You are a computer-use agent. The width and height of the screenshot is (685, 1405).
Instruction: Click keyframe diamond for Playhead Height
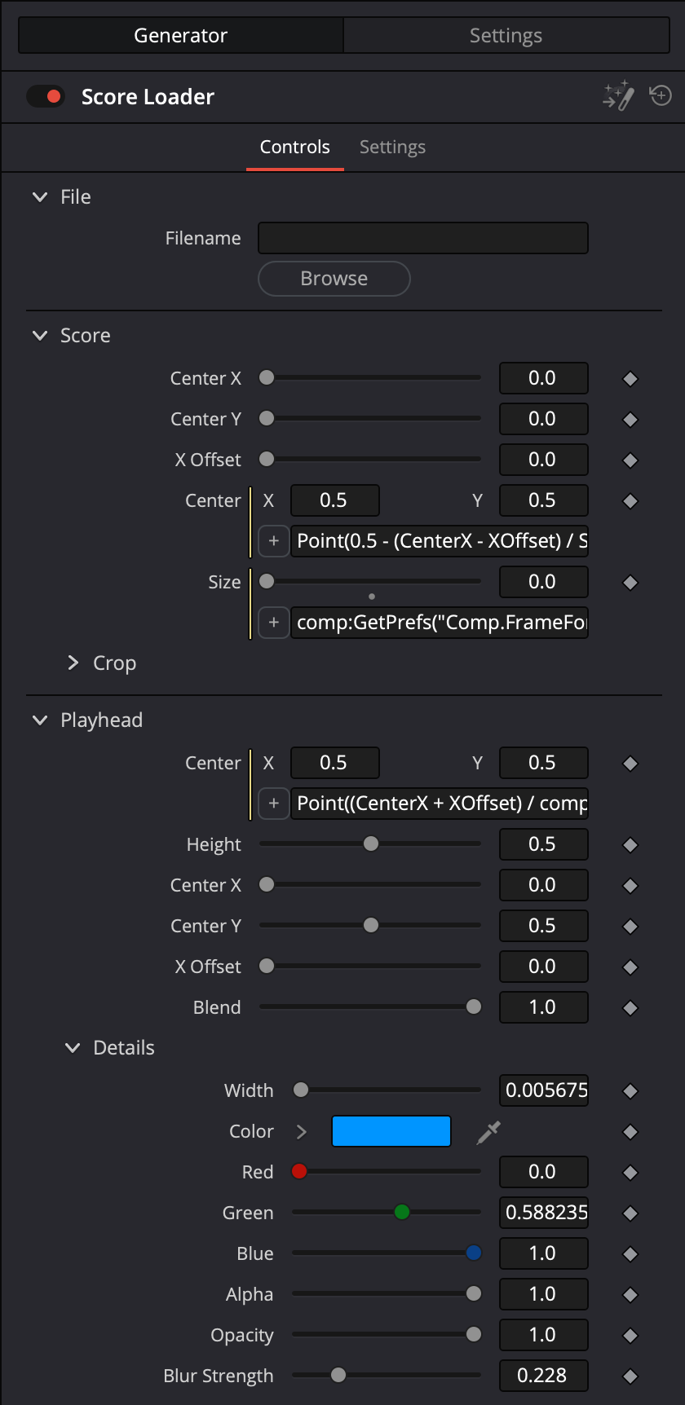point(630,845)
